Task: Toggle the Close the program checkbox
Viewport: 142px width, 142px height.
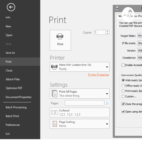Action: (123, 104)
